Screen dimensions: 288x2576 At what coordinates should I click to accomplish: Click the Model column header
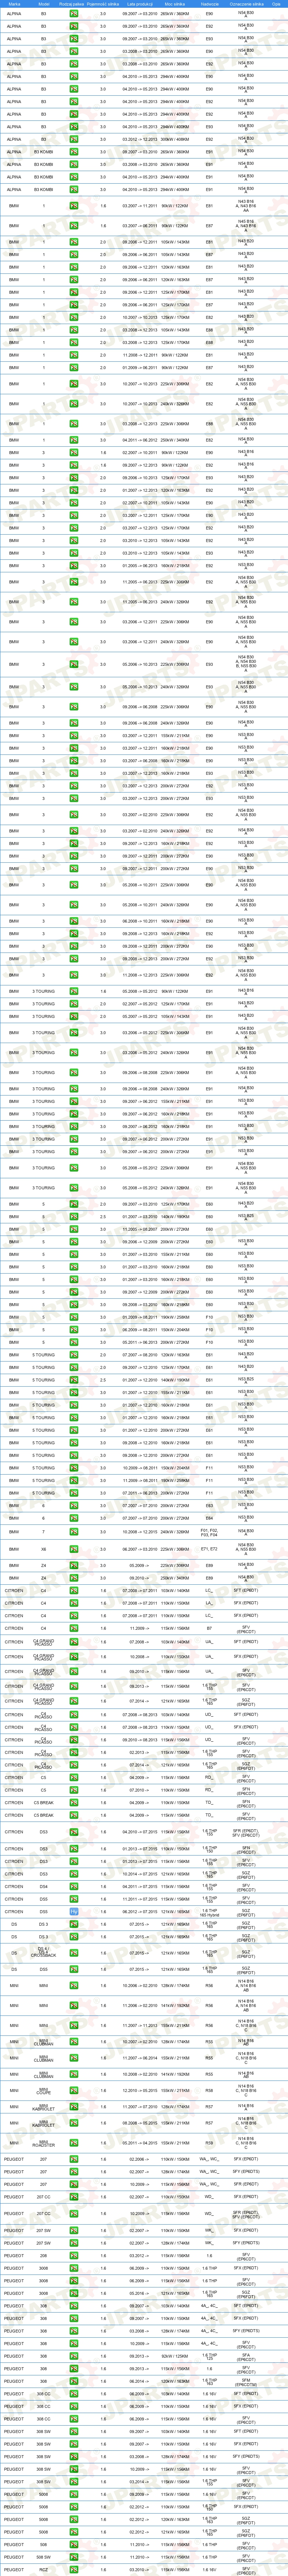click(44, 4)
